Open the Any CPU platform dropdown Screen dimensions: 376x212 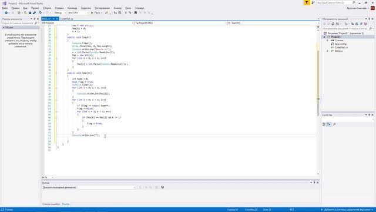78,13
